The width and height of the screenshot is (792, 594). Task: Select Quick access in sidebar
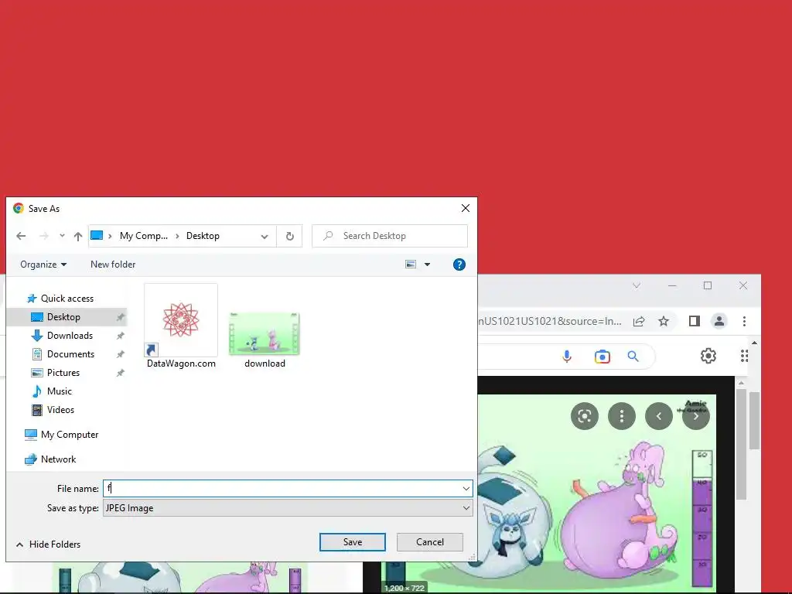pos(67,299)
